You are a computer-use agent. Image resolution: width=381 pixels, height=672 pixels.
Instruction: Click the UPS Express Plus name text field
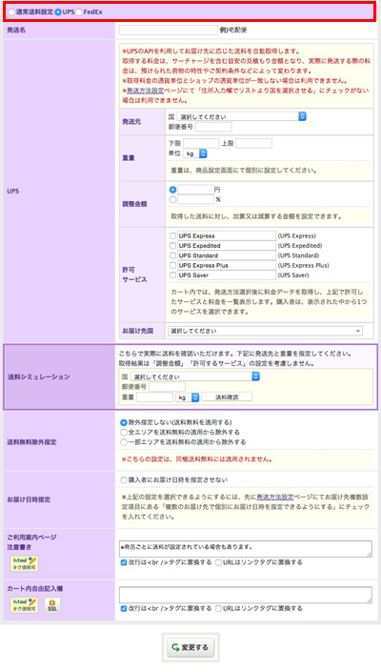coord(227,266)
